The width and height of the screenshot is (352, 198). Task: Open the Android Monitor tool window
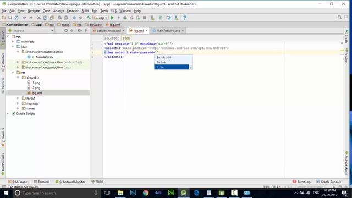tap(70, 182)
